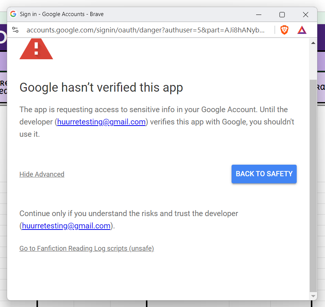Click BACK TO SAFETY button
The image size is (325, 307).
point(264,174)
